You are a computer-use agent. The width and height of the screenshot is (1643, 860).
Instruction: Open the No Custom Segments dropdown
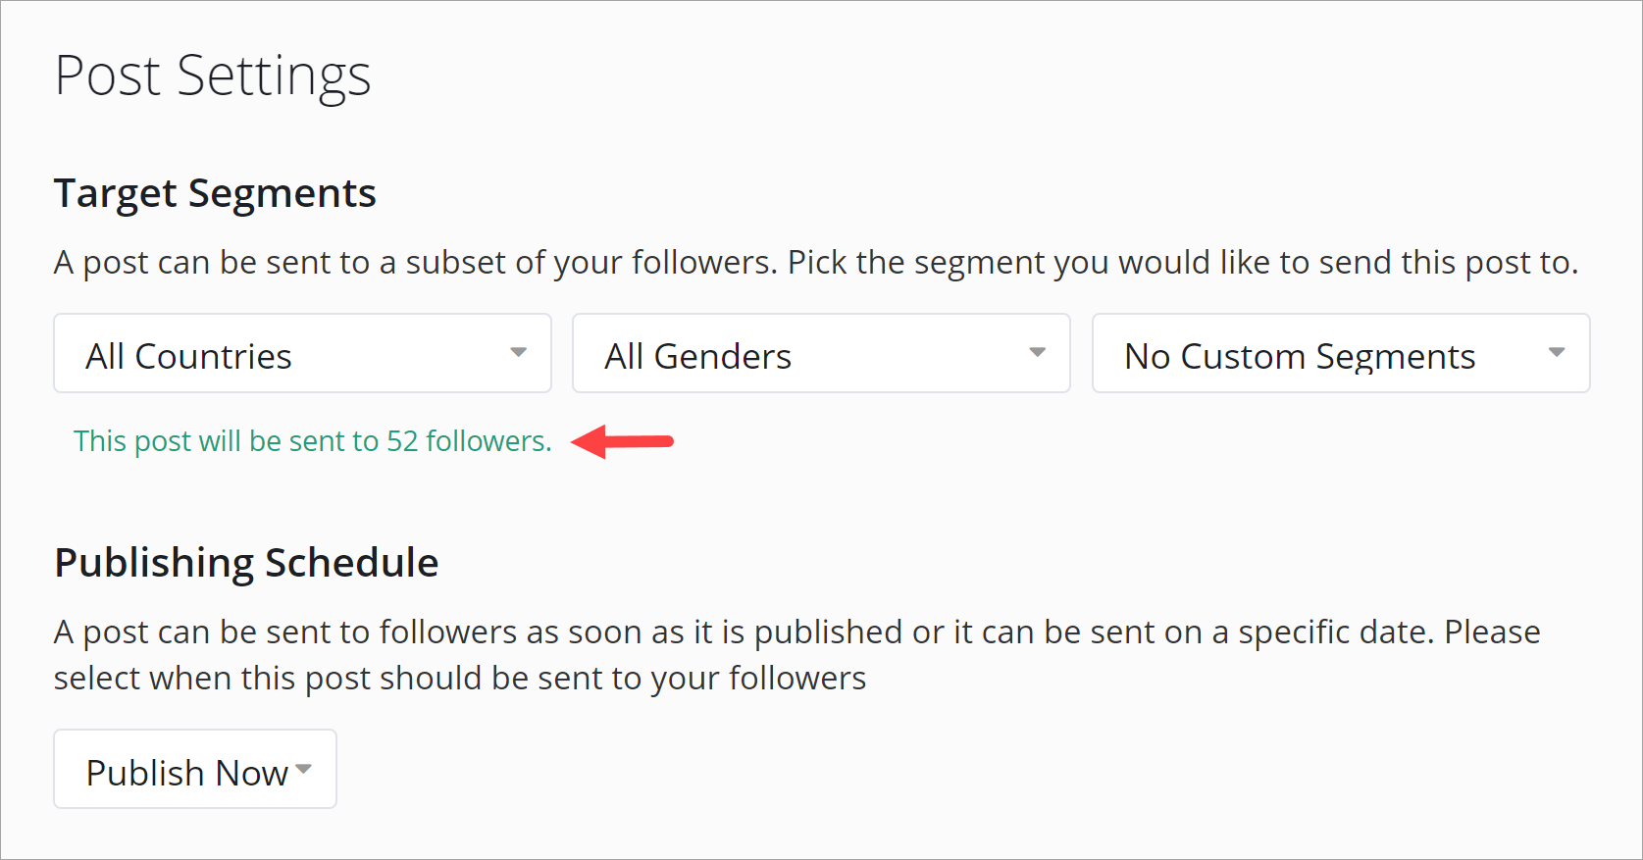pos(1340,354)
